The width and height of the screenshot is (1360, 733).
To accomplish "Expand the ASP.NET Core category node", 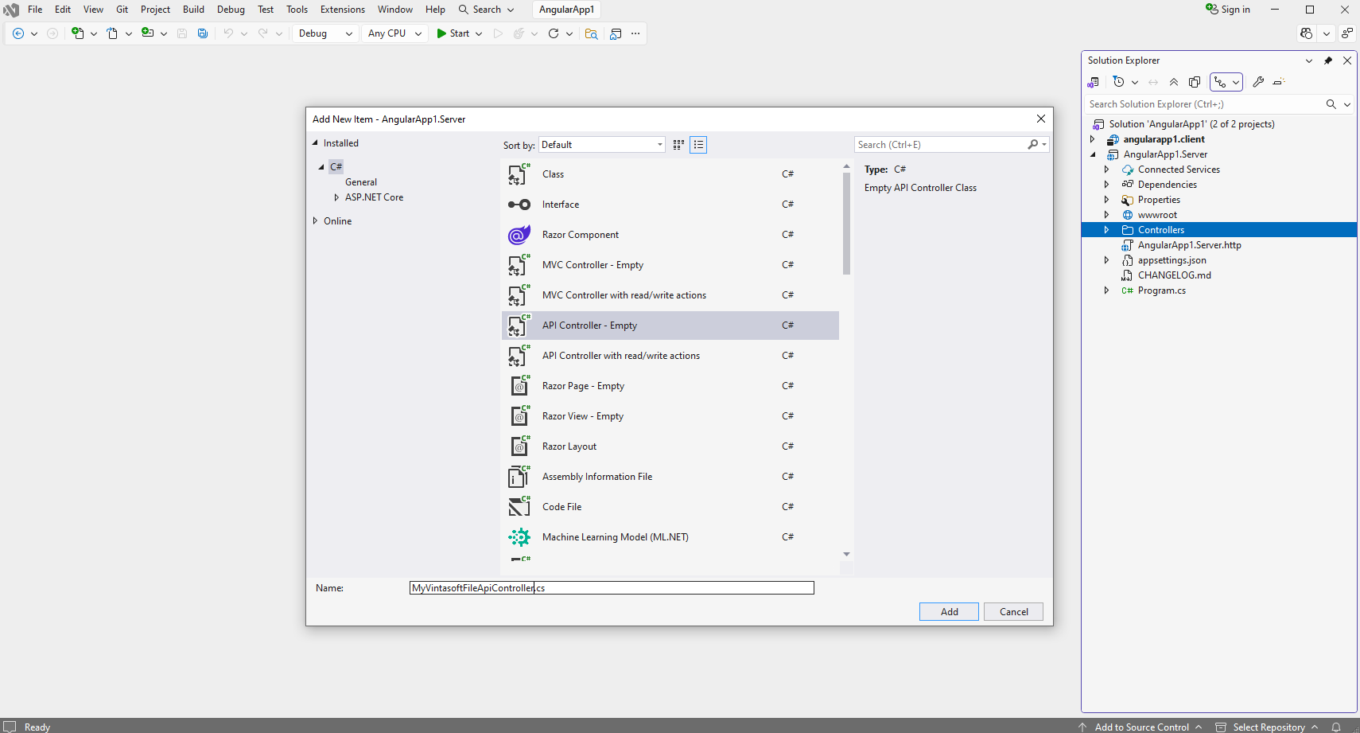I will point(336,197).
